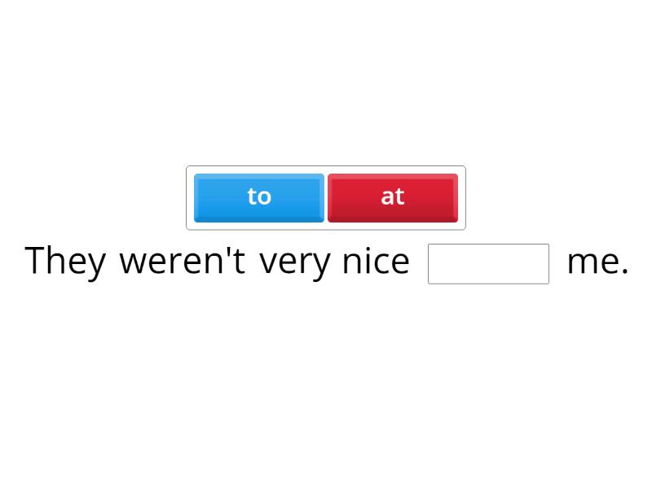
Task: Click the word "me." ending the sentence
Action: (x=597, y=262)
